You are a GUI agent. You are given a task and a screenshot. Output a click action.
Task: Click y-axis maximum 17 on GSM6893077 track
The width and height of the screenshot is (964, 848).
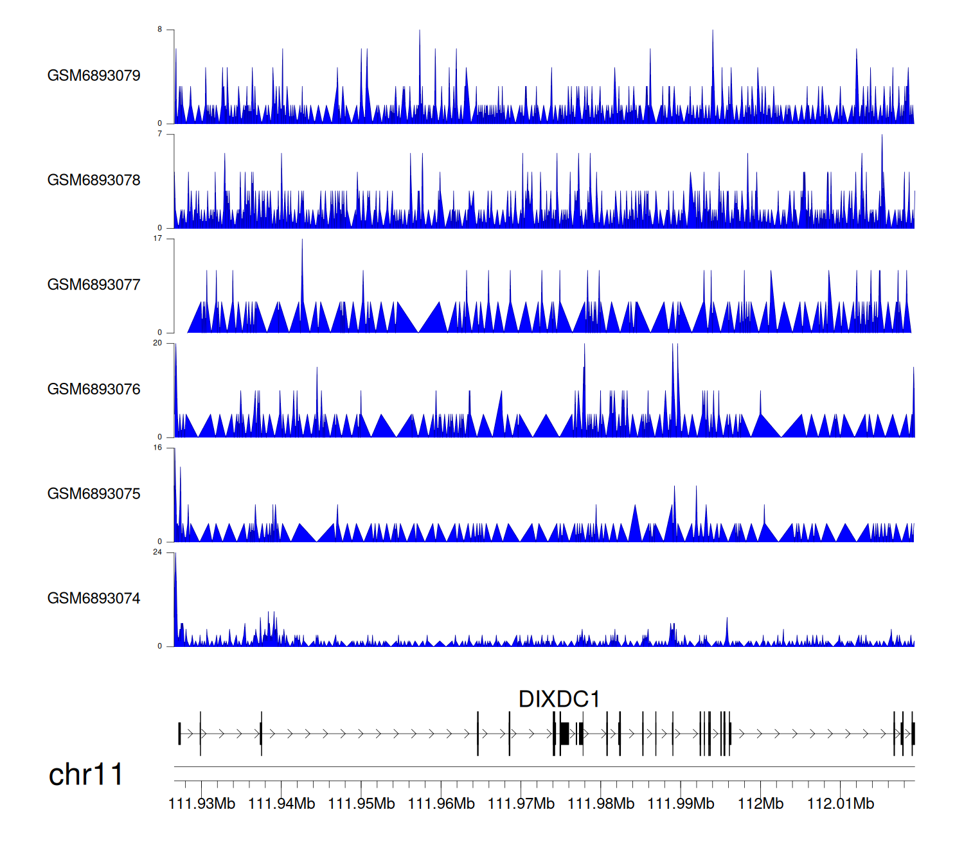157,239
